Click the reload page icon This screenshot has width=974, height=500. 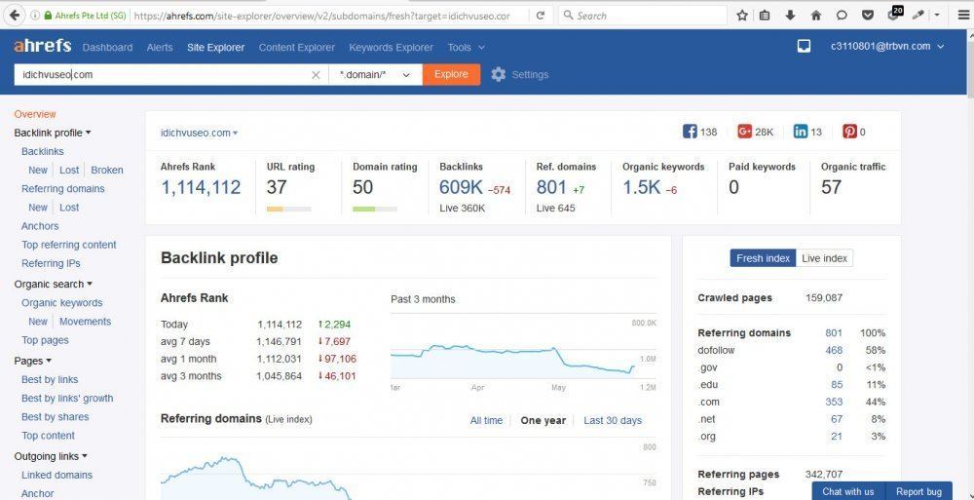[541, 16]
